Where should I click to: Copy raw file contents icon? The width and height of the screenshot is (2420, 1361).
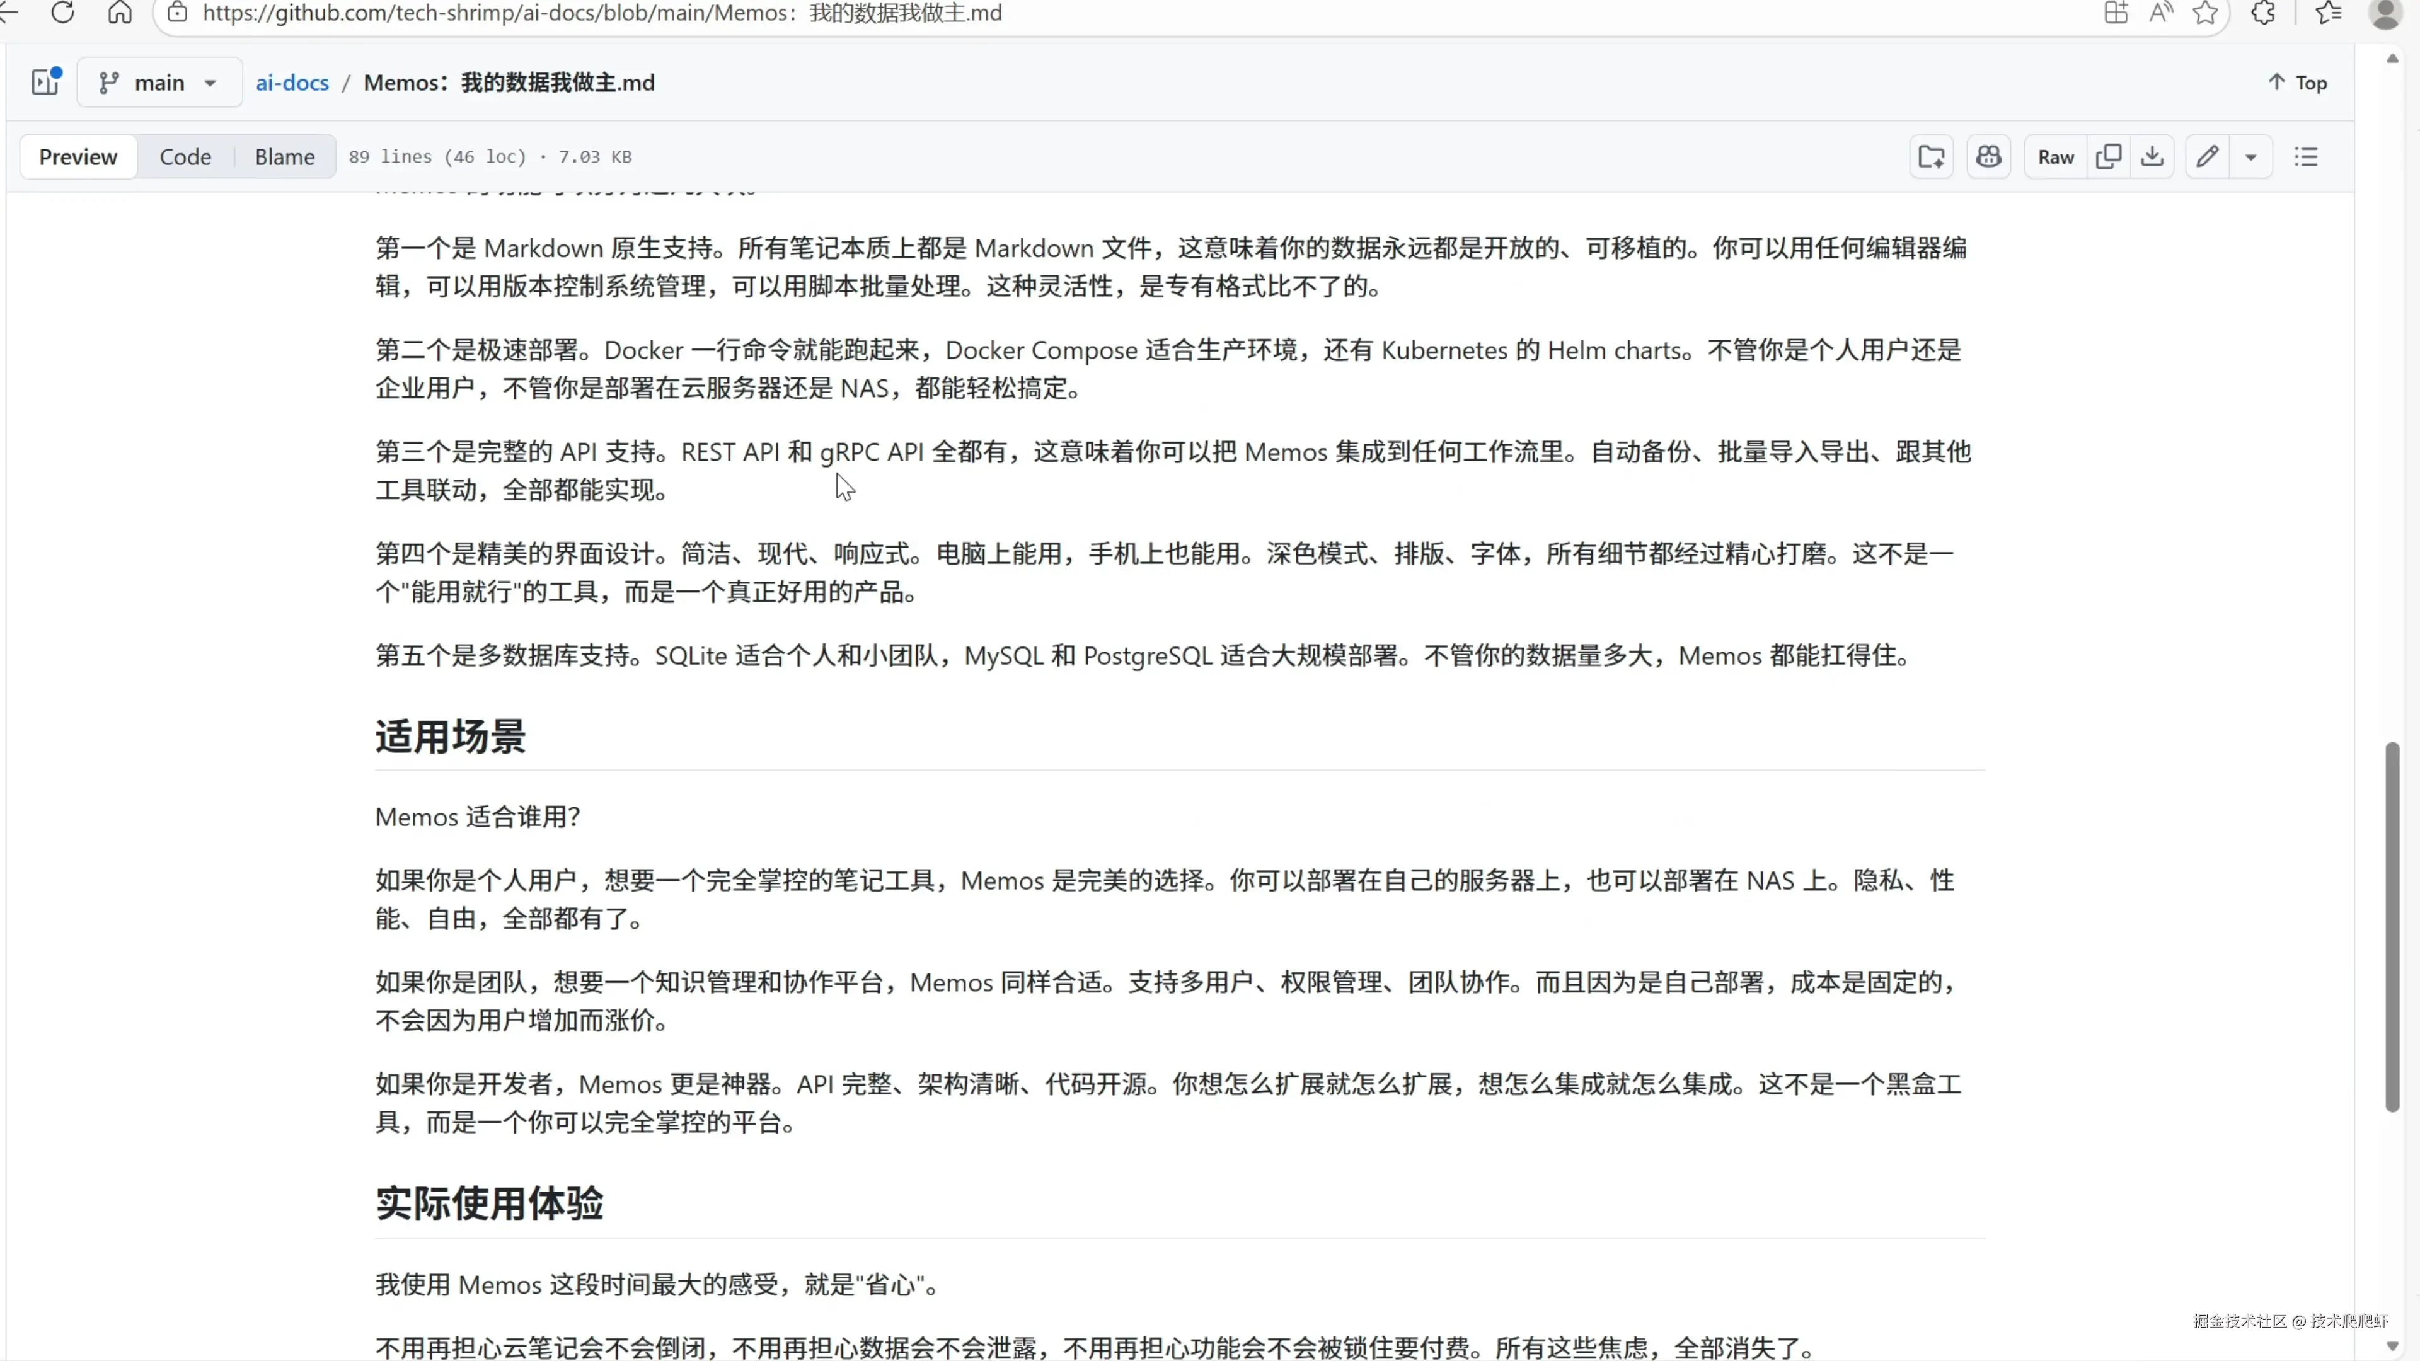click(2108, 157)
